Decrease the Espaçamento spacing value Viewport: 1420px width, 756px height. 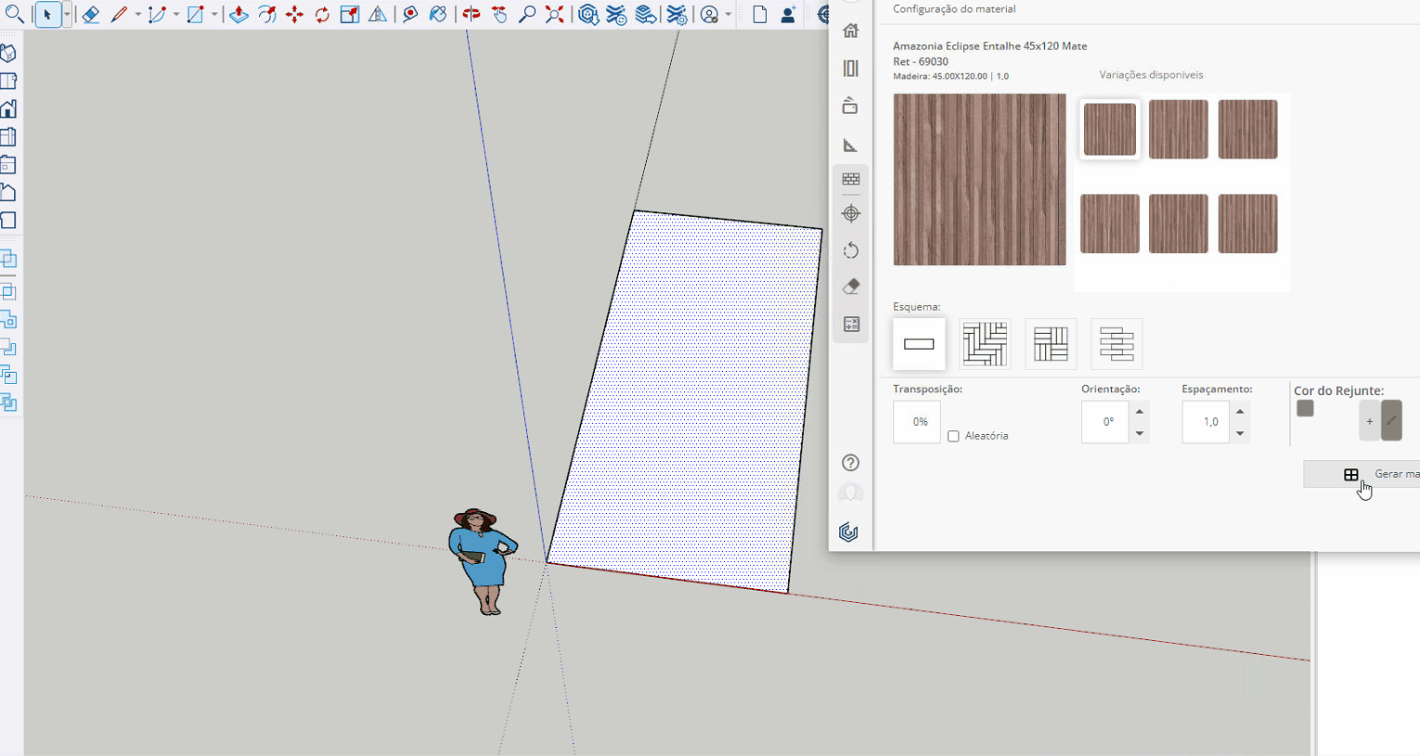point(1240,433)
